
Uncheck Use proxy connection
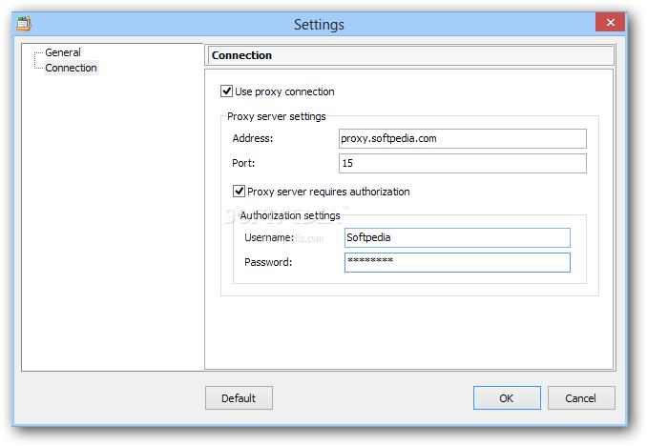click(226, 91)
